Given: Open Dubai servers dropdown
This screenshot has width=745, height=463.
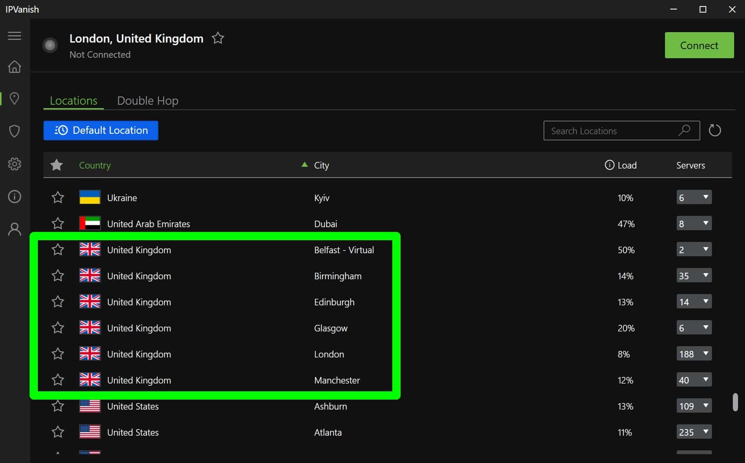Looking at the screenshot, I should [x=694, y=224].
